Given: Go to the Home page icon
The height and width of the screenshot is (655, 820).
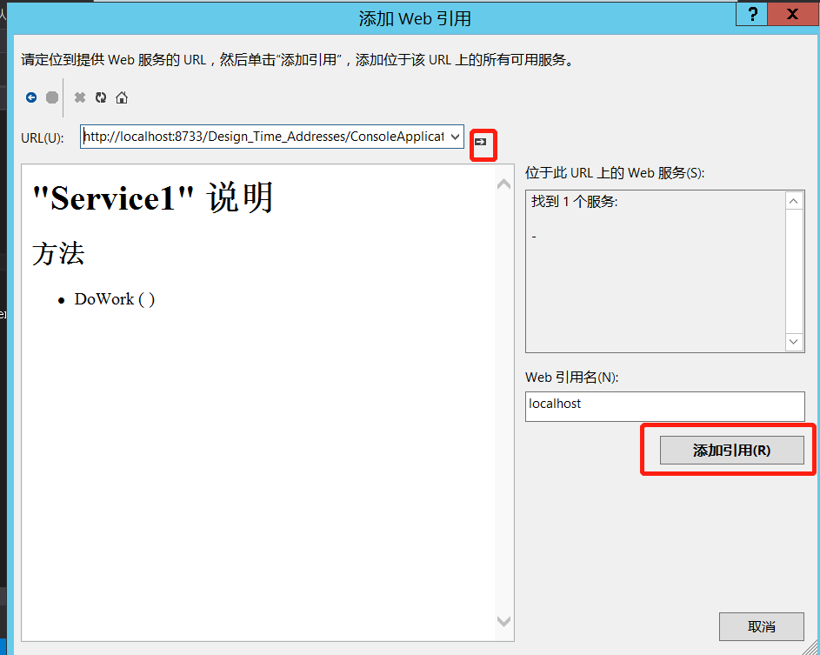Looking at the screenshot, I should (x=122, y=97).
